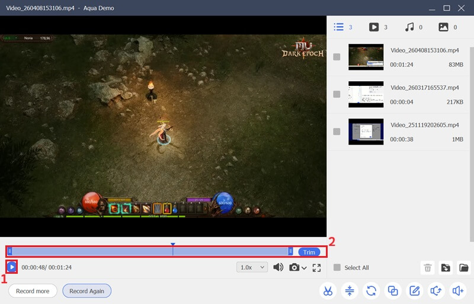Image resolution: width=474 pixels, height=304 pixels.
Task: Click the 83MB file size text
Action: point(456,65)
